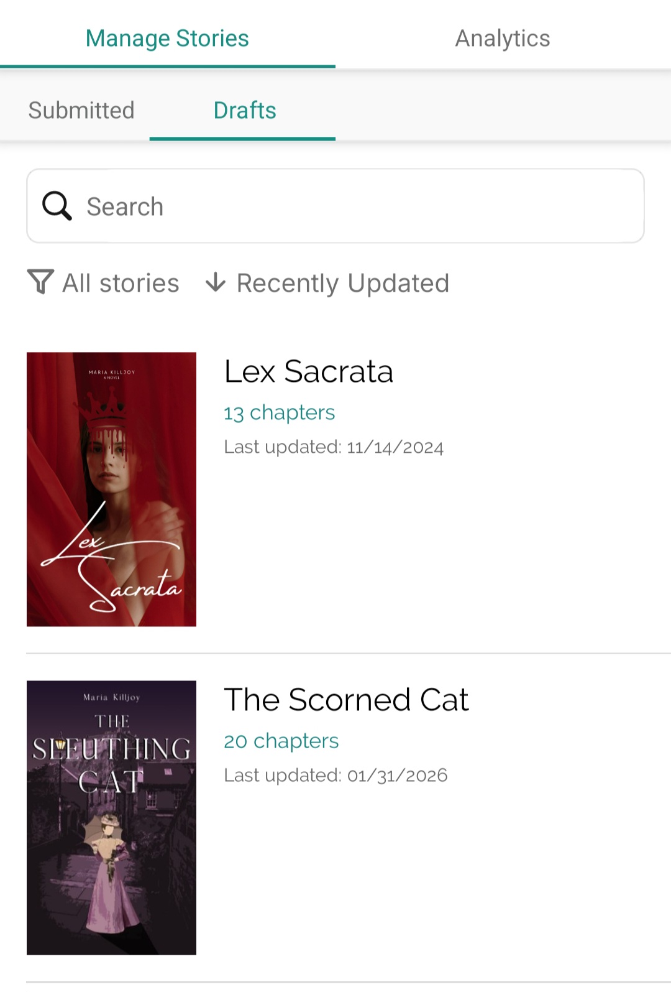The width and height of the screenshot is (671, 992).
Task: Switch to the Analytics tab
Action: [x=503, y=38]
